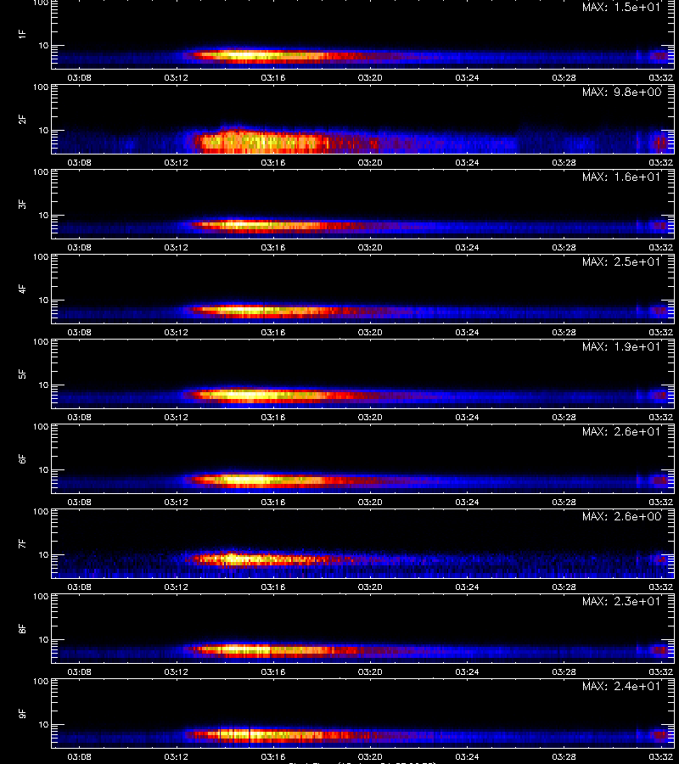Select the MAX: 2.5e+01 readout

coord(621,261)
